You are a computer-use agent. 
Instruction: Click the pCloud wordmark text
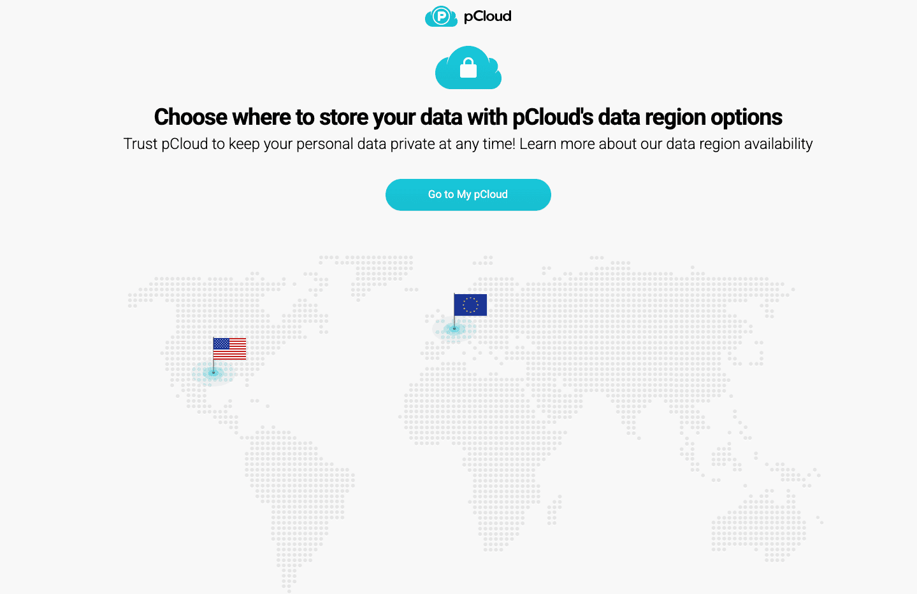coord(487,16)
